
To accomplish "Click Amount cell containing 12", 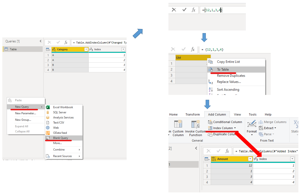I will tap(232, 166).
